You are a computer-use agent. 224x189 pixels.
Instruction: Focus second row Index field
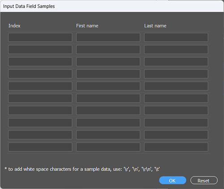[40, 49]
